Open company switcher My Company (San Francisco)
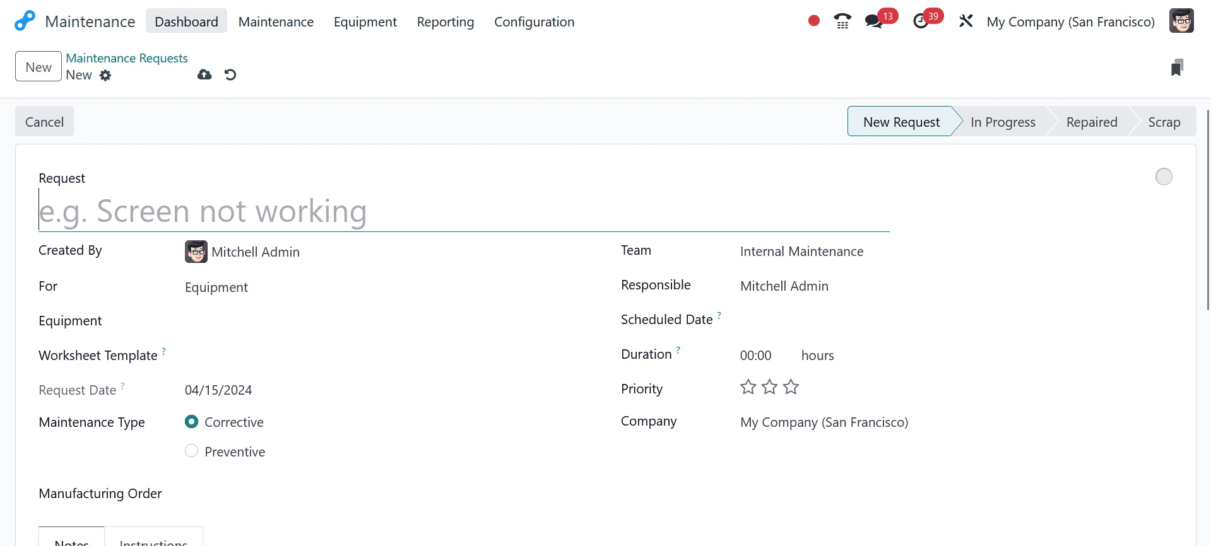This screenshot has width=1211, height=546. (x=1070, y=21)
